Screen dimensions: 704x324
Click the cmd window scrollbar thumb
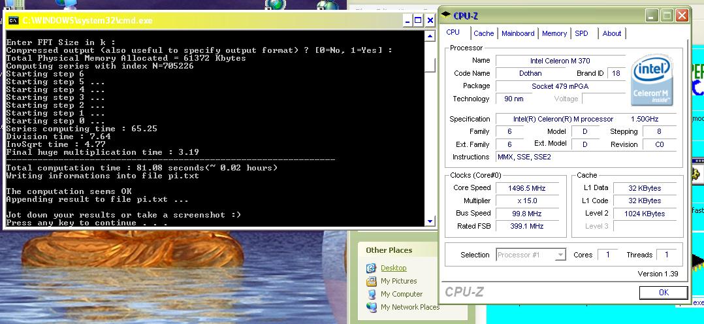click(430, 65)
